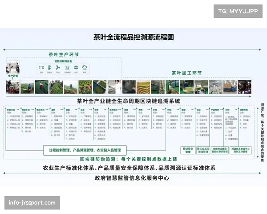The width and height of the screenshot is (267, 214).
Task: Click 政府智慧监管信息化服务中心 text
Action: pyautogui.click(x=132, y=178)
